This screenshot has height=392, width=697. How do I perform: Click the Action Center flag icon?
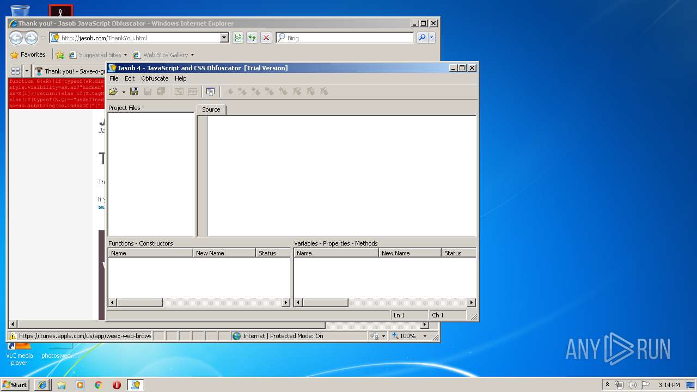click(x=645, y=384)
